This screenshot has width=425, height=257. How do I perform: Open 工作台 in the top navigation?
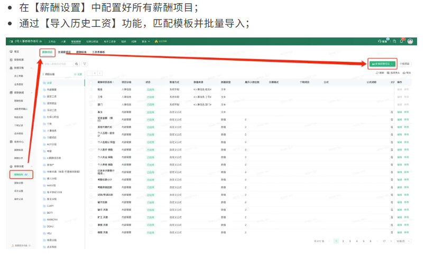[x=52, y=41]
